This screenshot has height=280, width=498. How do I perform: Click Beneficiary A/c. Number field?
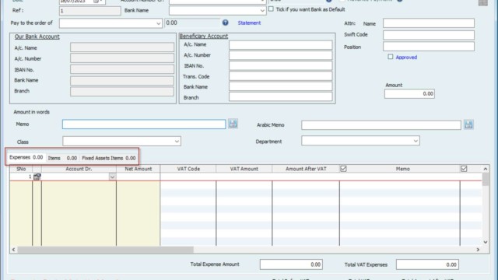(x=280, y=55)
